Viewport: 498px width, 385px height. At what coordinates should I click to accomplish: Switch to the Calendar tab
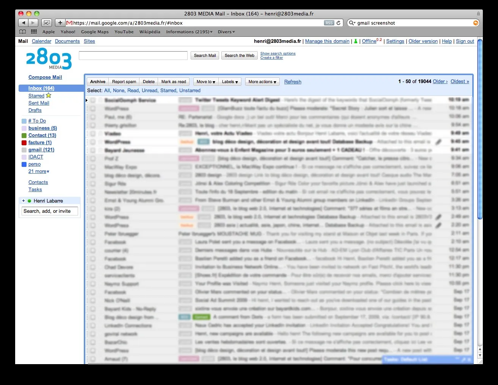click(x=41, y=41)
